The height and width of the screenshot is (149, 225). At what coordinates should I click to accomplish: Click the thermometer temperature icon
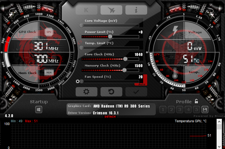tap(175, 73)
